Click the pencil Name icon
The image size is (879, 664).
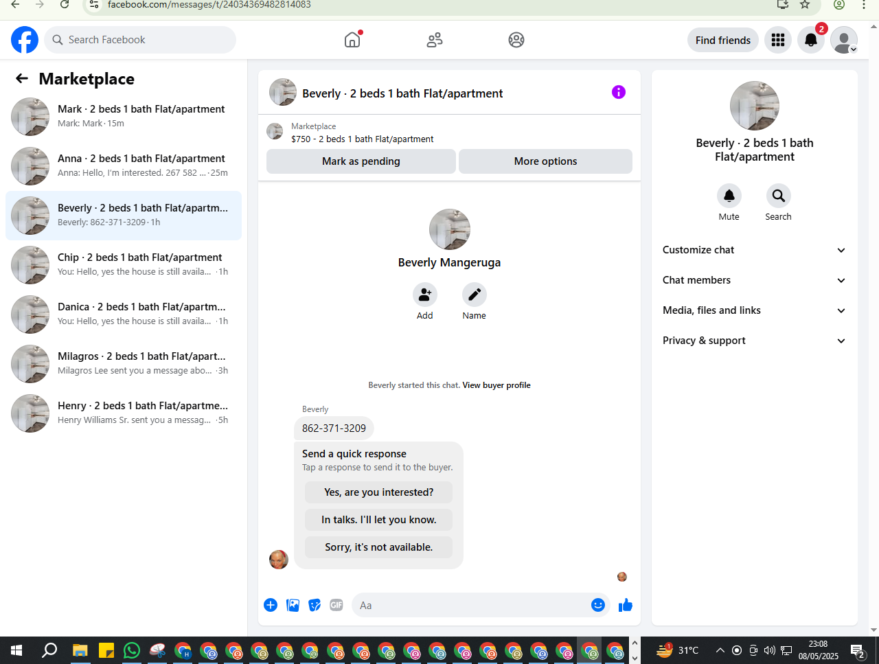click(x=475, y=295)
